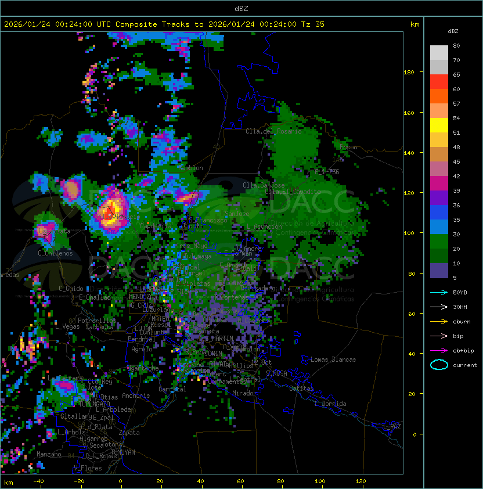Pick the gray 70 dBZ legend swatch
This screenshot has height=489, width=483.
click(439, 67)
